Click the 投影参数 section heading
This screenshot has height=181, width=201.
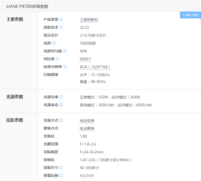15,120
